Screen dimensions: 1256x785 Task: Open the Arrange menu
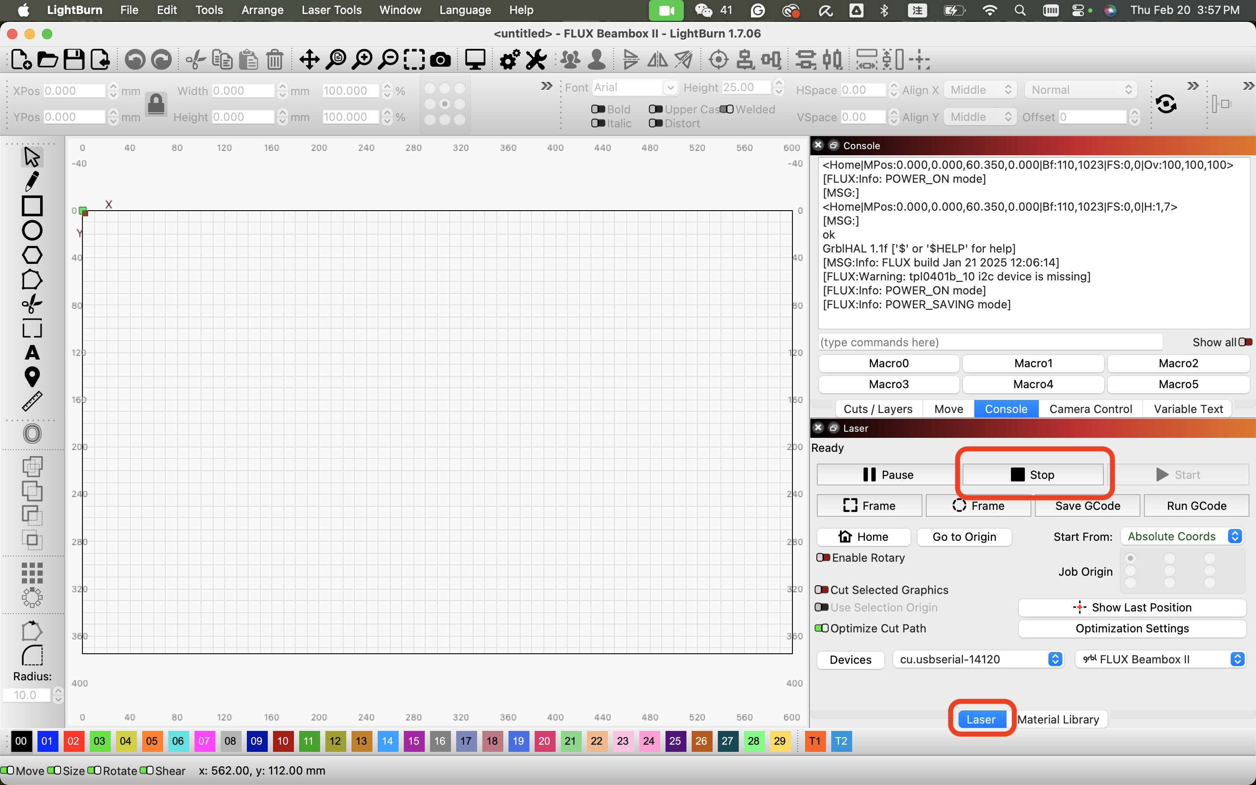pos(263,10)
